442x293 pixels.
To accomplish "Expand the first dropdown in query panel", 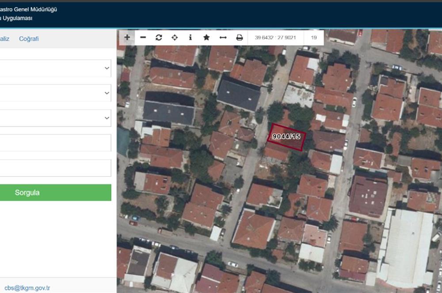I will pyautogui.click(x=55, y=68).
